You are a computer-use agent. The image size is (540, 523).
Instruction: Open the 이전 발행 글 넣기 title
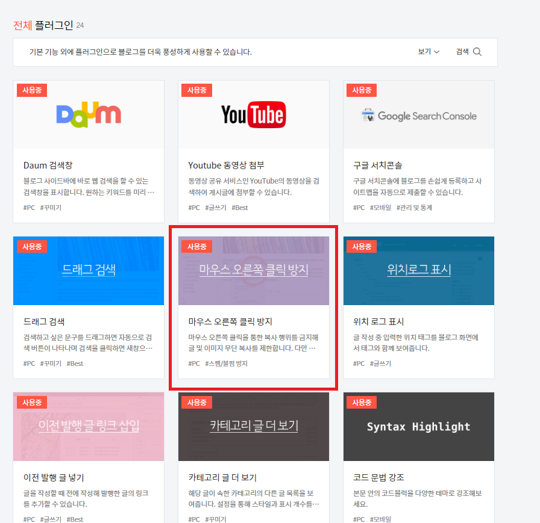pyautogui.click(x=54, y=477)
